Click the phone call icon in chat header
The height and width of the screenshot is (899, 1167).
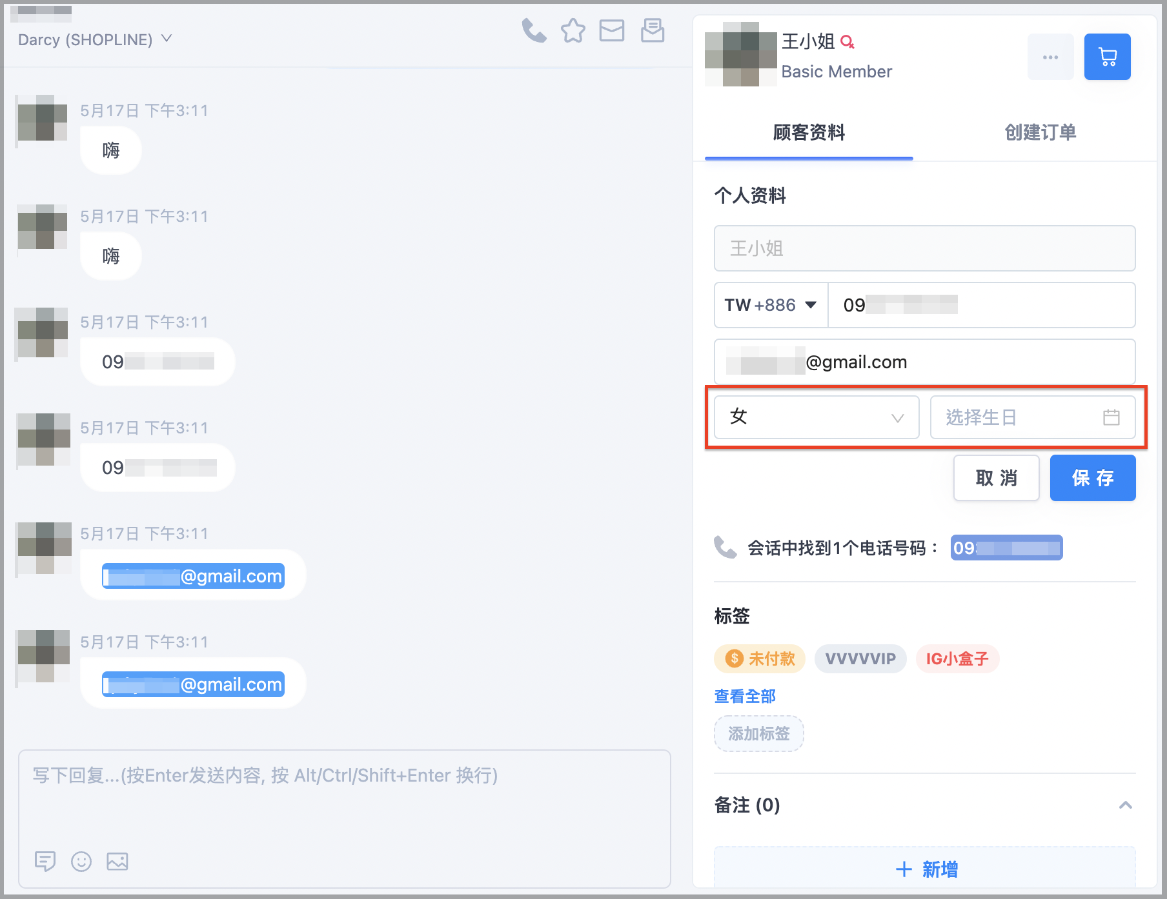point(534,30)
